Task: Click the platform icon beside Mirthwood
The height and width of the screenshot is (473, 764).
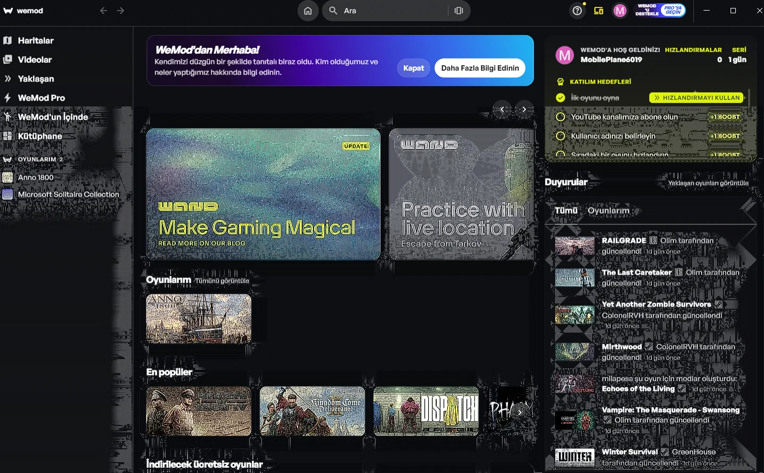Action: pos(649,347)
